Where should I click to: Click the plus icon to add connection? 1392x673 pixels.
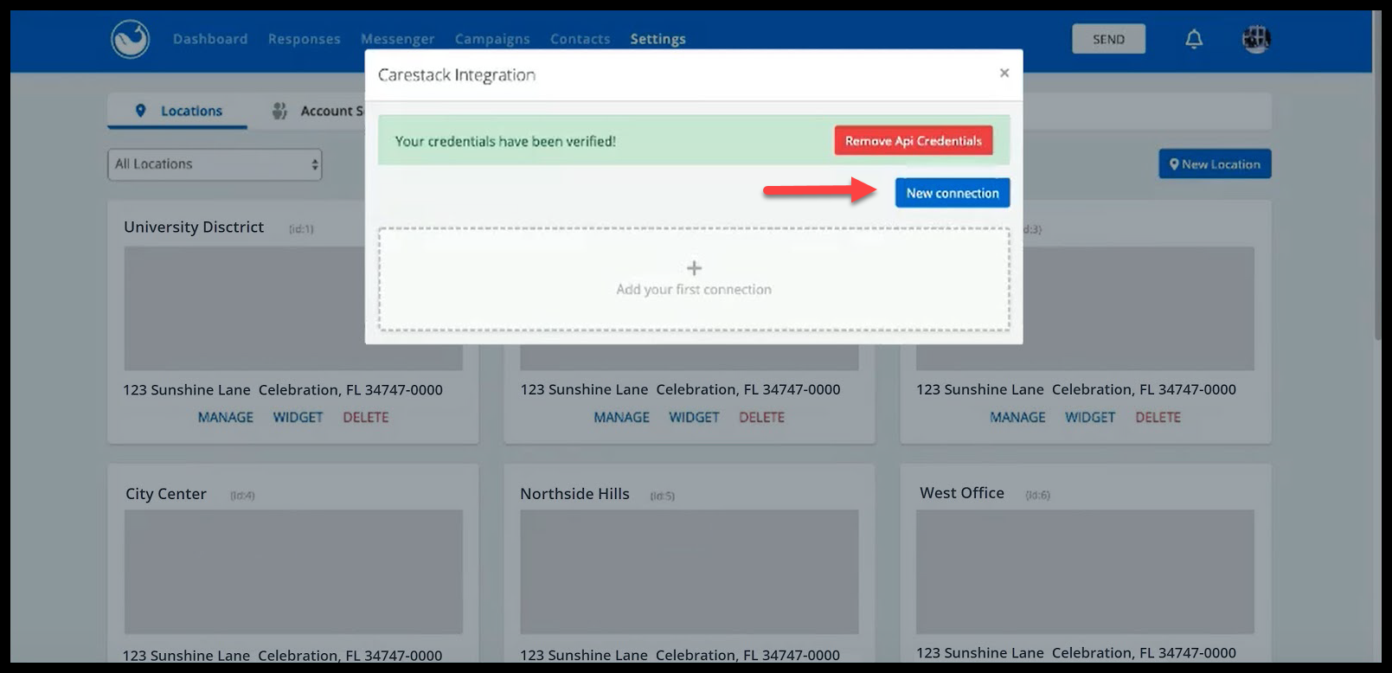[694, 268]
